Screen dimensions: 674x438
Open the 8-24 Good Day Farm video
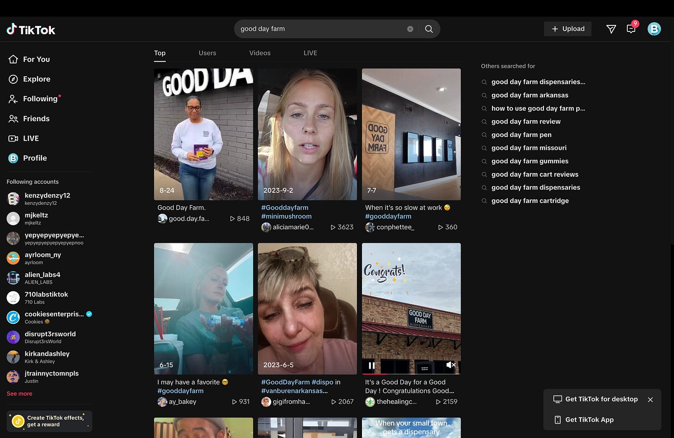(204, 134)
